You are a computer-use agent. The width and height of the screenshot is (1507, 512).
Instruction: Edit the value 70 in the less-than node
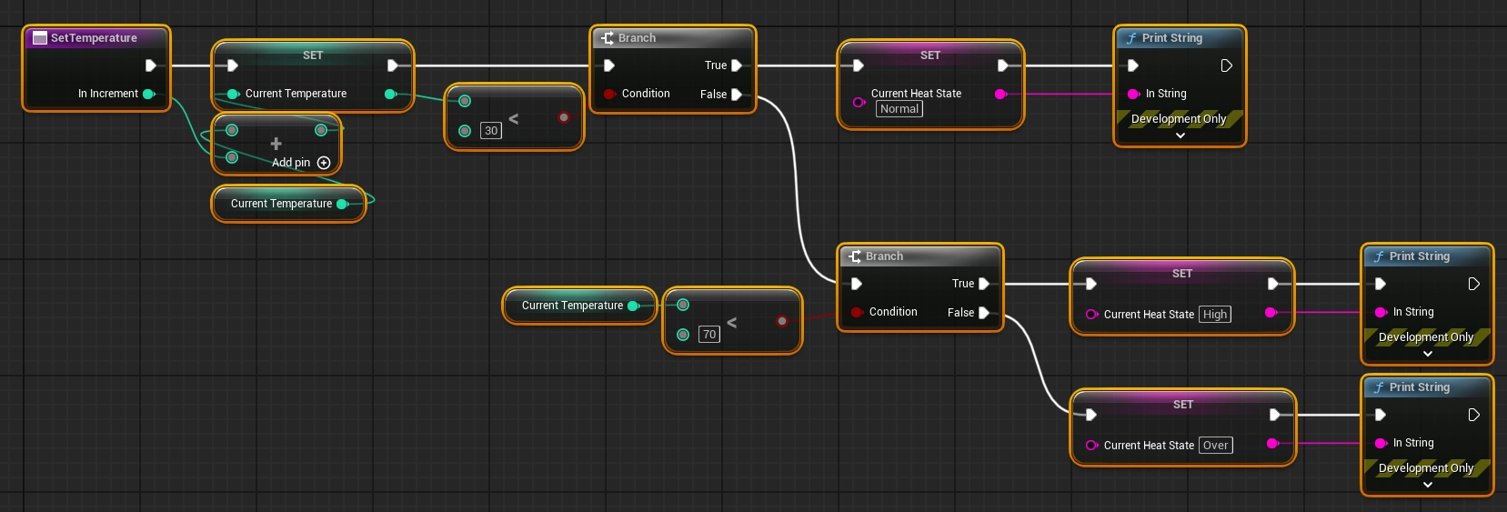709,335
